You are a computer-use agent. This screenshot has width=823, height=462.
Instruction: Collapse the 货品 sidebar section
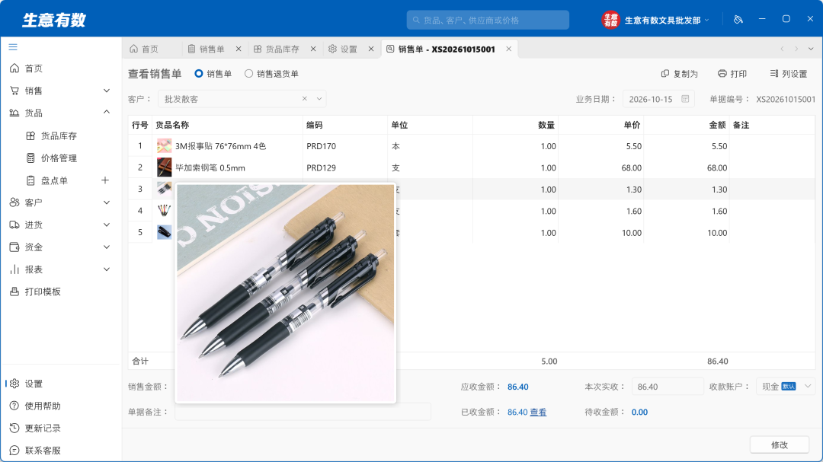point(107,112)
